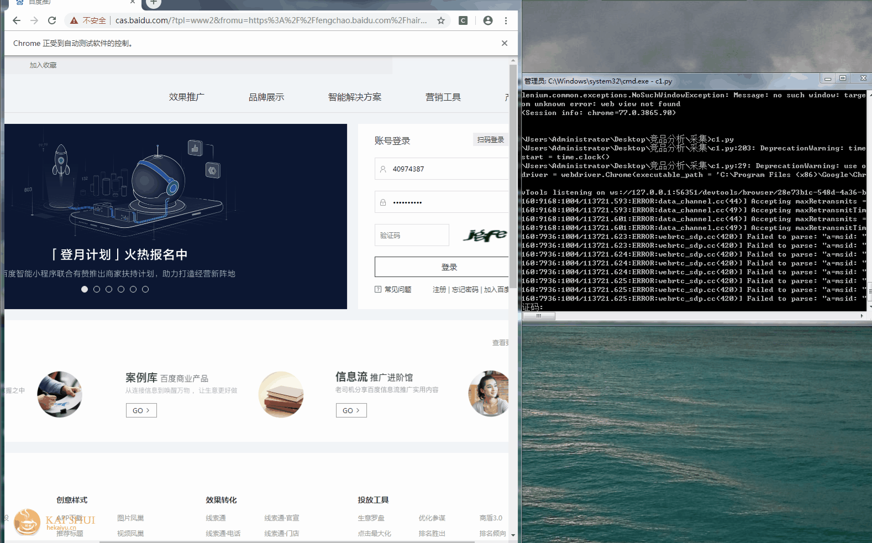The height and width of the screenshot is (543, 872).
Task: Open a new Chrome tab
Action: [154, 3]
